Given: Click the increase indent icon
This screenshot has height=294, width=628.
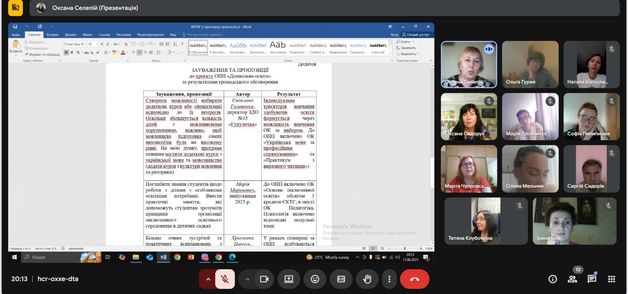Looking at the screenshot, I should tap(167, 44).
